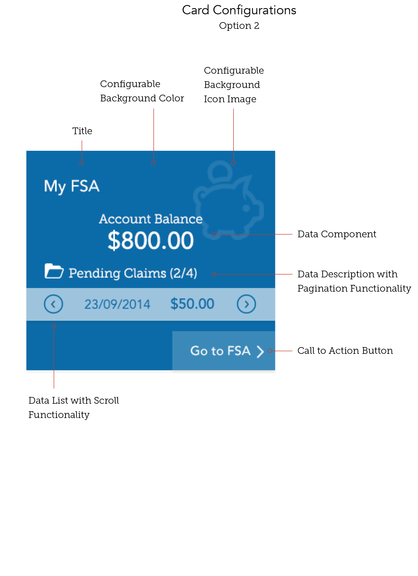Click the Option 2 subtitle

(x=239, y=26)
